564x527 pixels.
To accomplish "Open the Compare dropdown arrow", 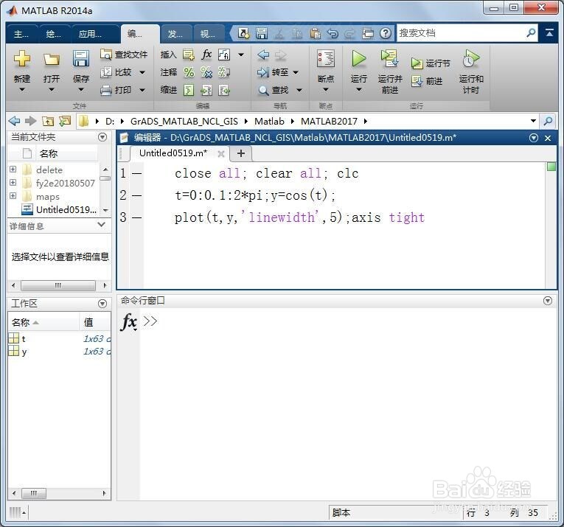I will 142,72.
